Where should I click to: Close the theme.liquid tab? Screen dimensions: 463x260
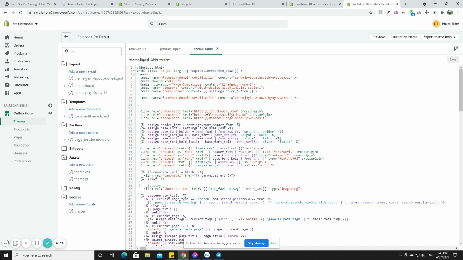[217, 49]
